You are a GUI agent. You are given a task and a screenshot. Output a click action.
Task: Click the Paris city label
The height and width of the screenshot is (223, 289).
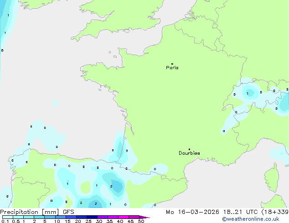[x=172, y=68]
